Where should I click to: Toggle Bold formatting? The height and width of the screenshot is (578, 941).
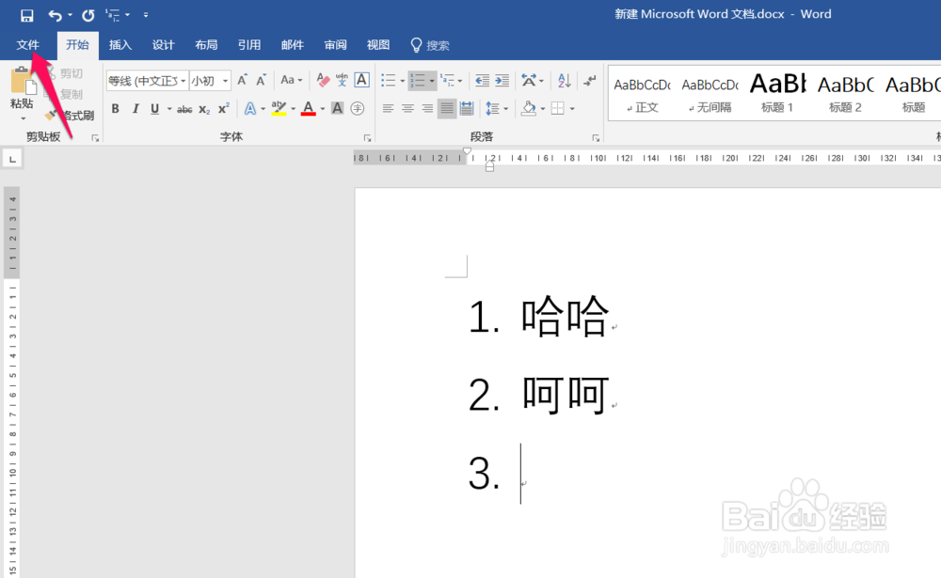point(115,108)
